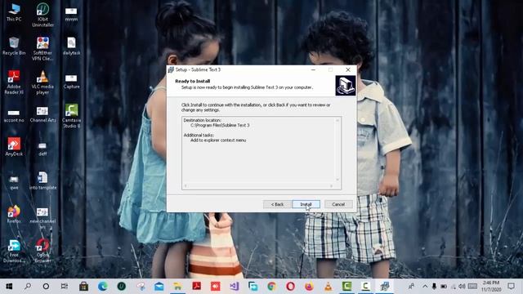Select the new channel art desktop icon
The width and height of the screenshot is (523, 294).
click(42, 217)
